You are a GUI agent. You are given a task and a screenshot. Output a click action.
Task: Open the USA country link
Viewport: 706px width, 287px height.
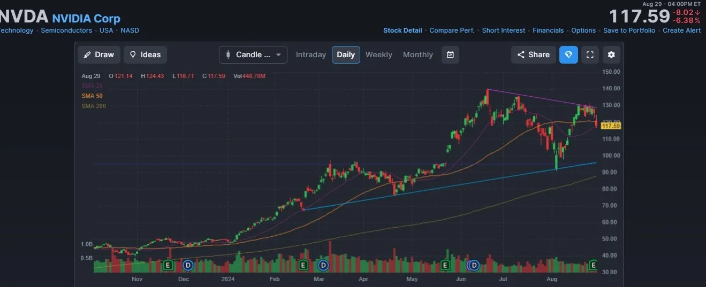[107, 30]
